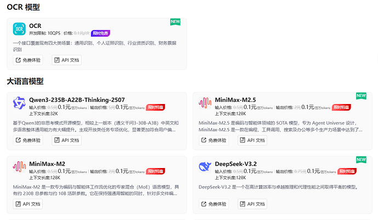The height and width of the screenshot is (220, 378).
Task: Click 并发限制: 10QPS text on OCR card
Action: pyautogui.click(x=44, y=33)
